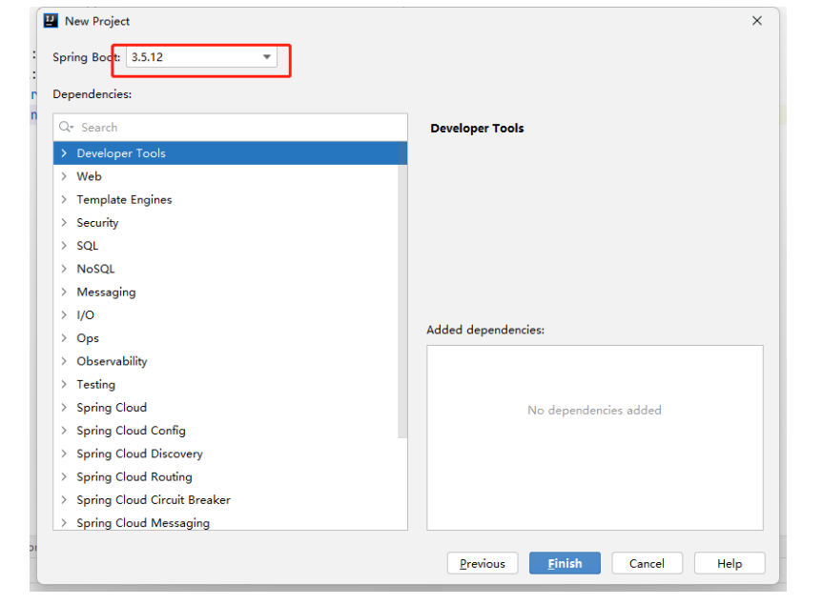The width and height of the screenshot is (823, 605).
Task: Expand the SQL category chevron
Action: coord(64,246)
